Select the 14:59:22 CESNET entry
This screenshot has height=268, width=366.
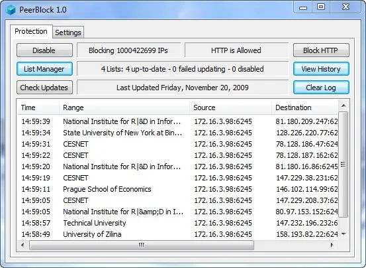(177, 155)
